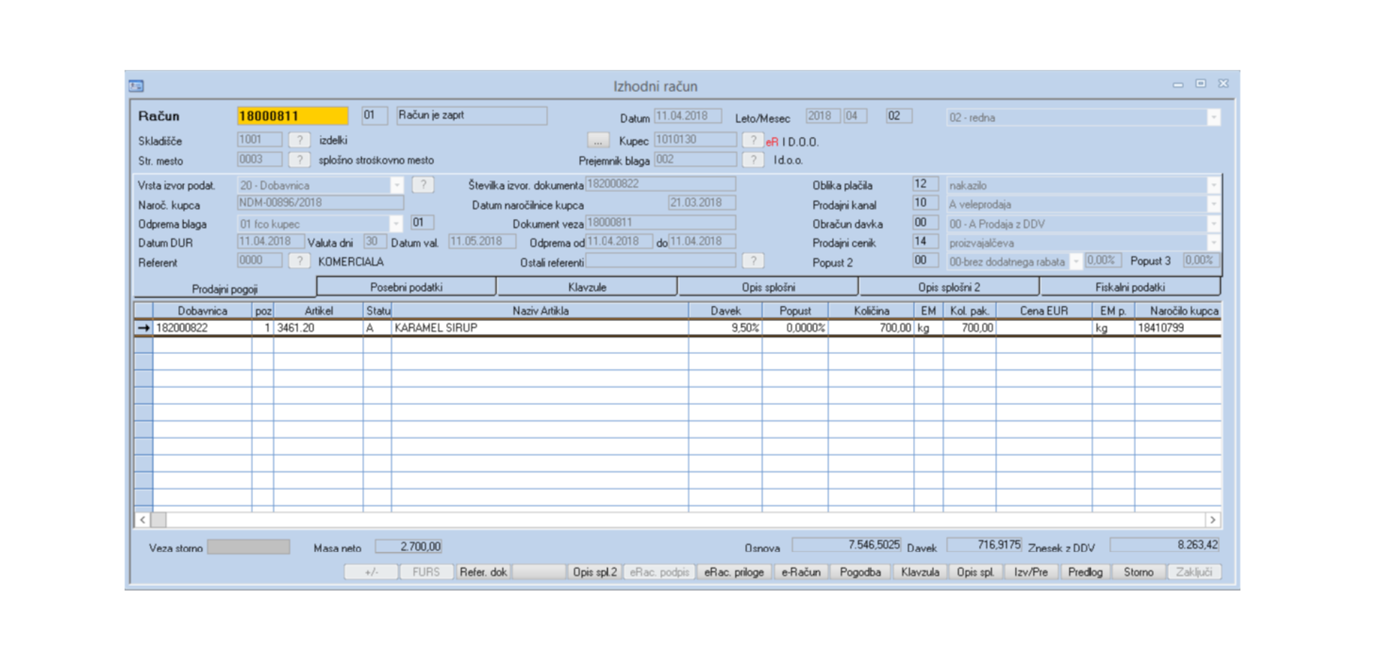Screen dimensions: 1375x665
Task: Select the Naročilo kupca cell 18410799
Action: pos(1178,327)
